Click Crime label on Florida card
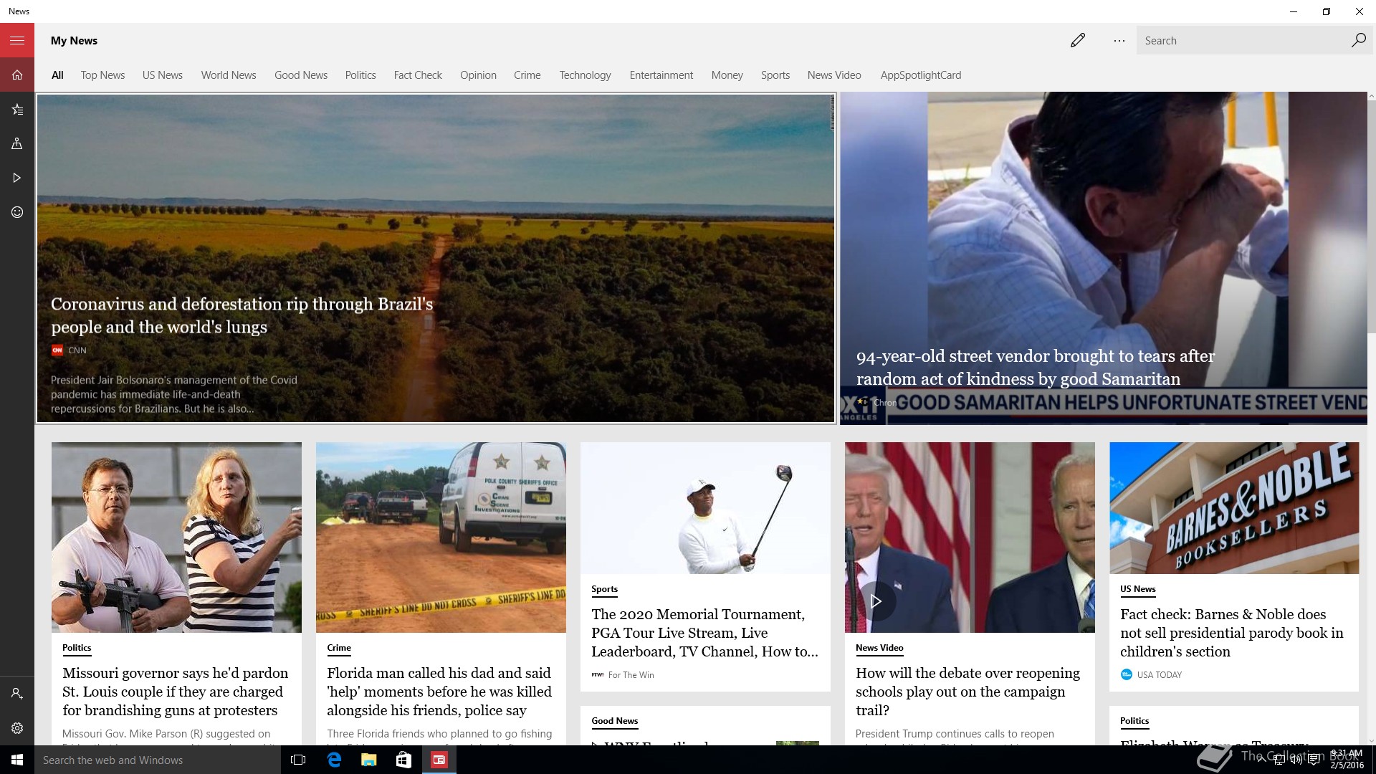 point(339,648)
